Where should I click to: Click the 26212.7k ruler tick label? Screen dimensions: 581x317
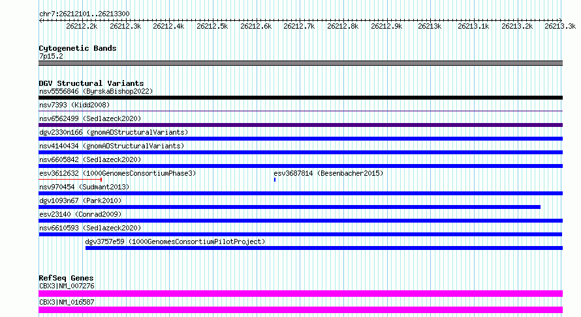(x=299, y=26)
